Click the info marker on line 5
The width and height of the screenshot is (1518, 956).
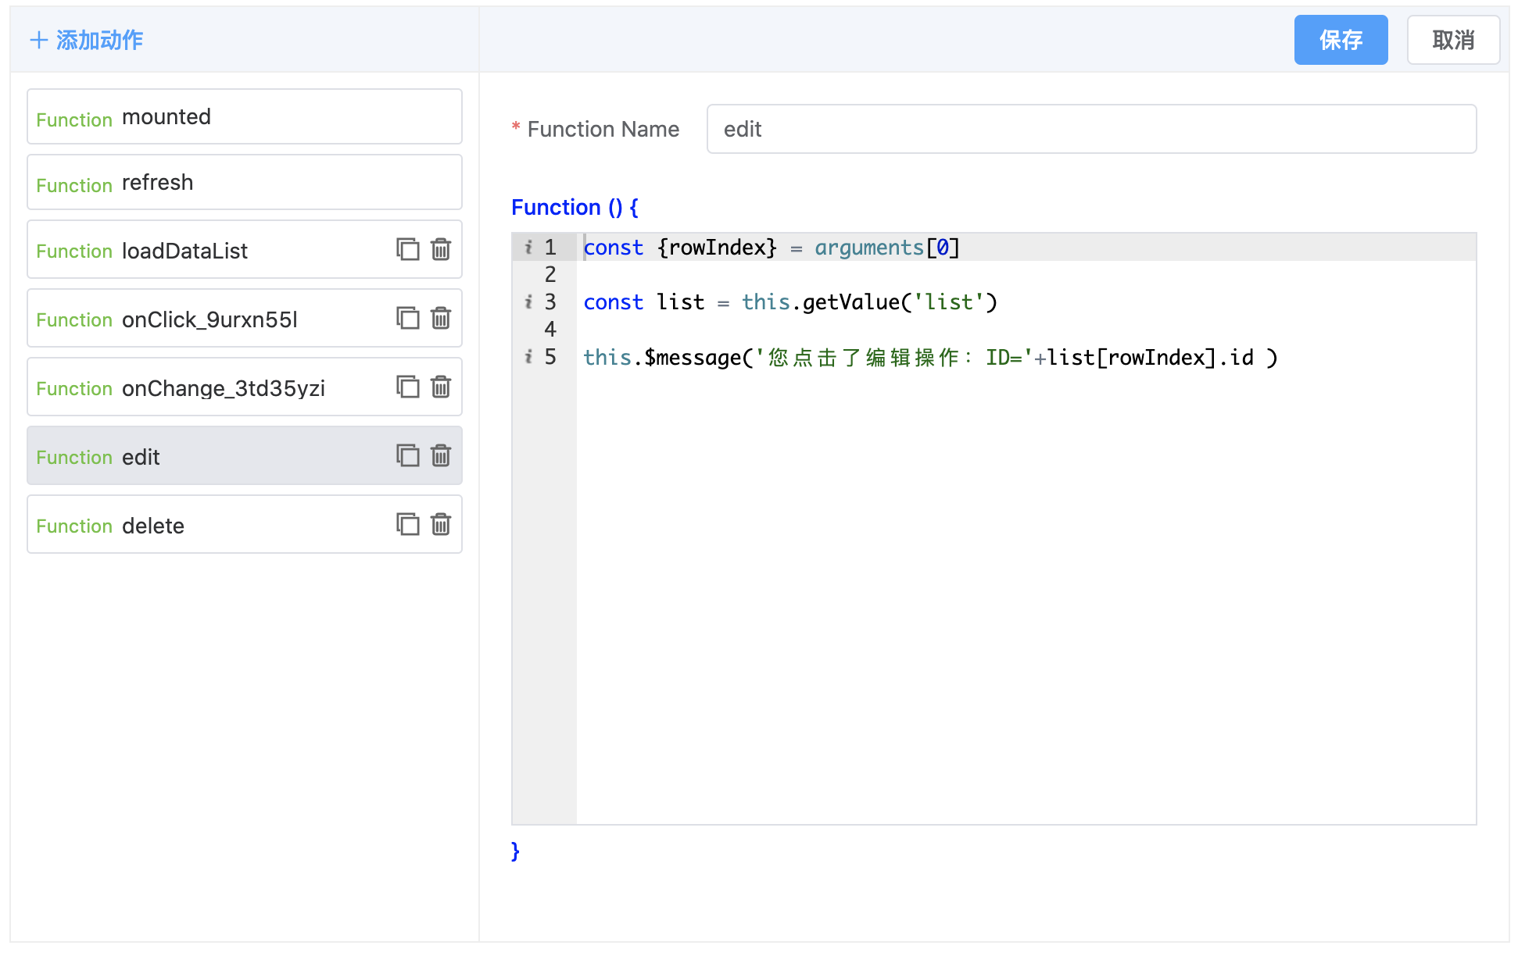click(x=529, y=357)
